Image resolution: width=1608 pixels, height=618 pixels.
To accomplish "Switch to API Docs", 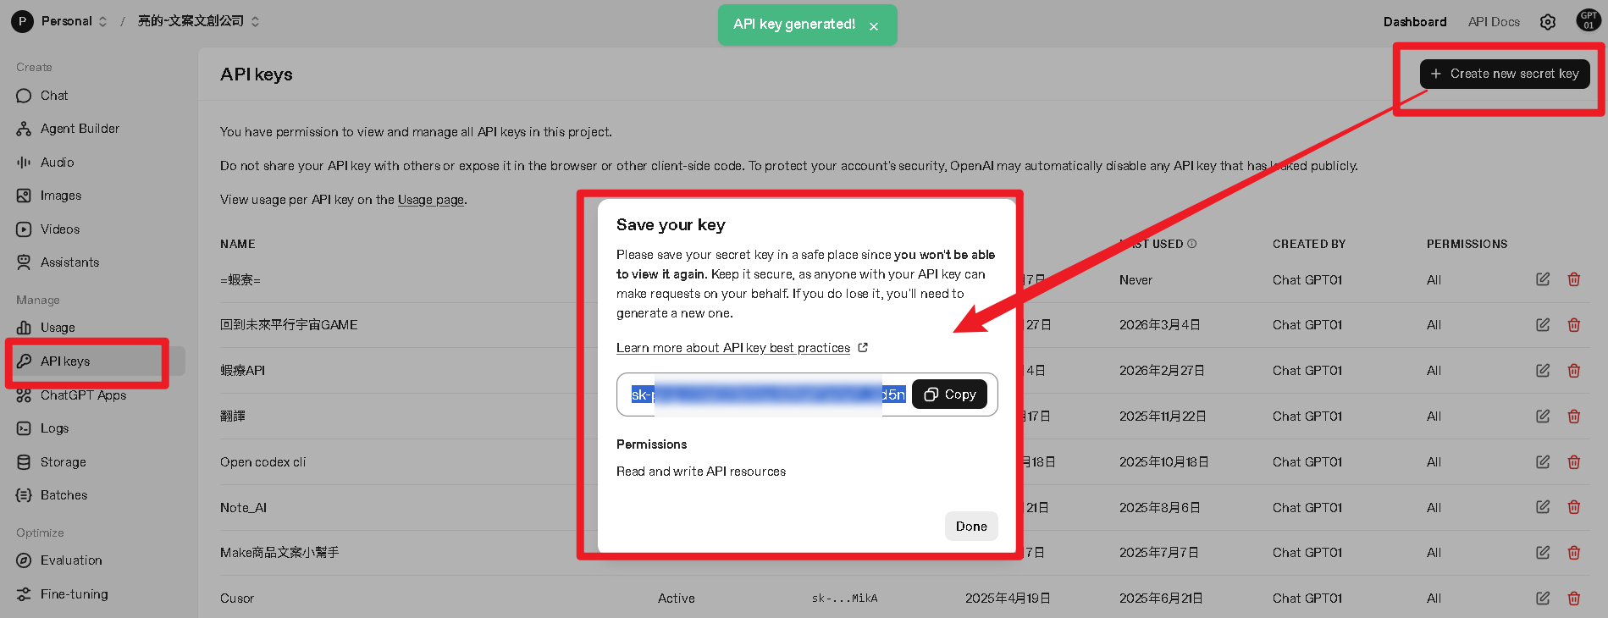I will 1493,21.
